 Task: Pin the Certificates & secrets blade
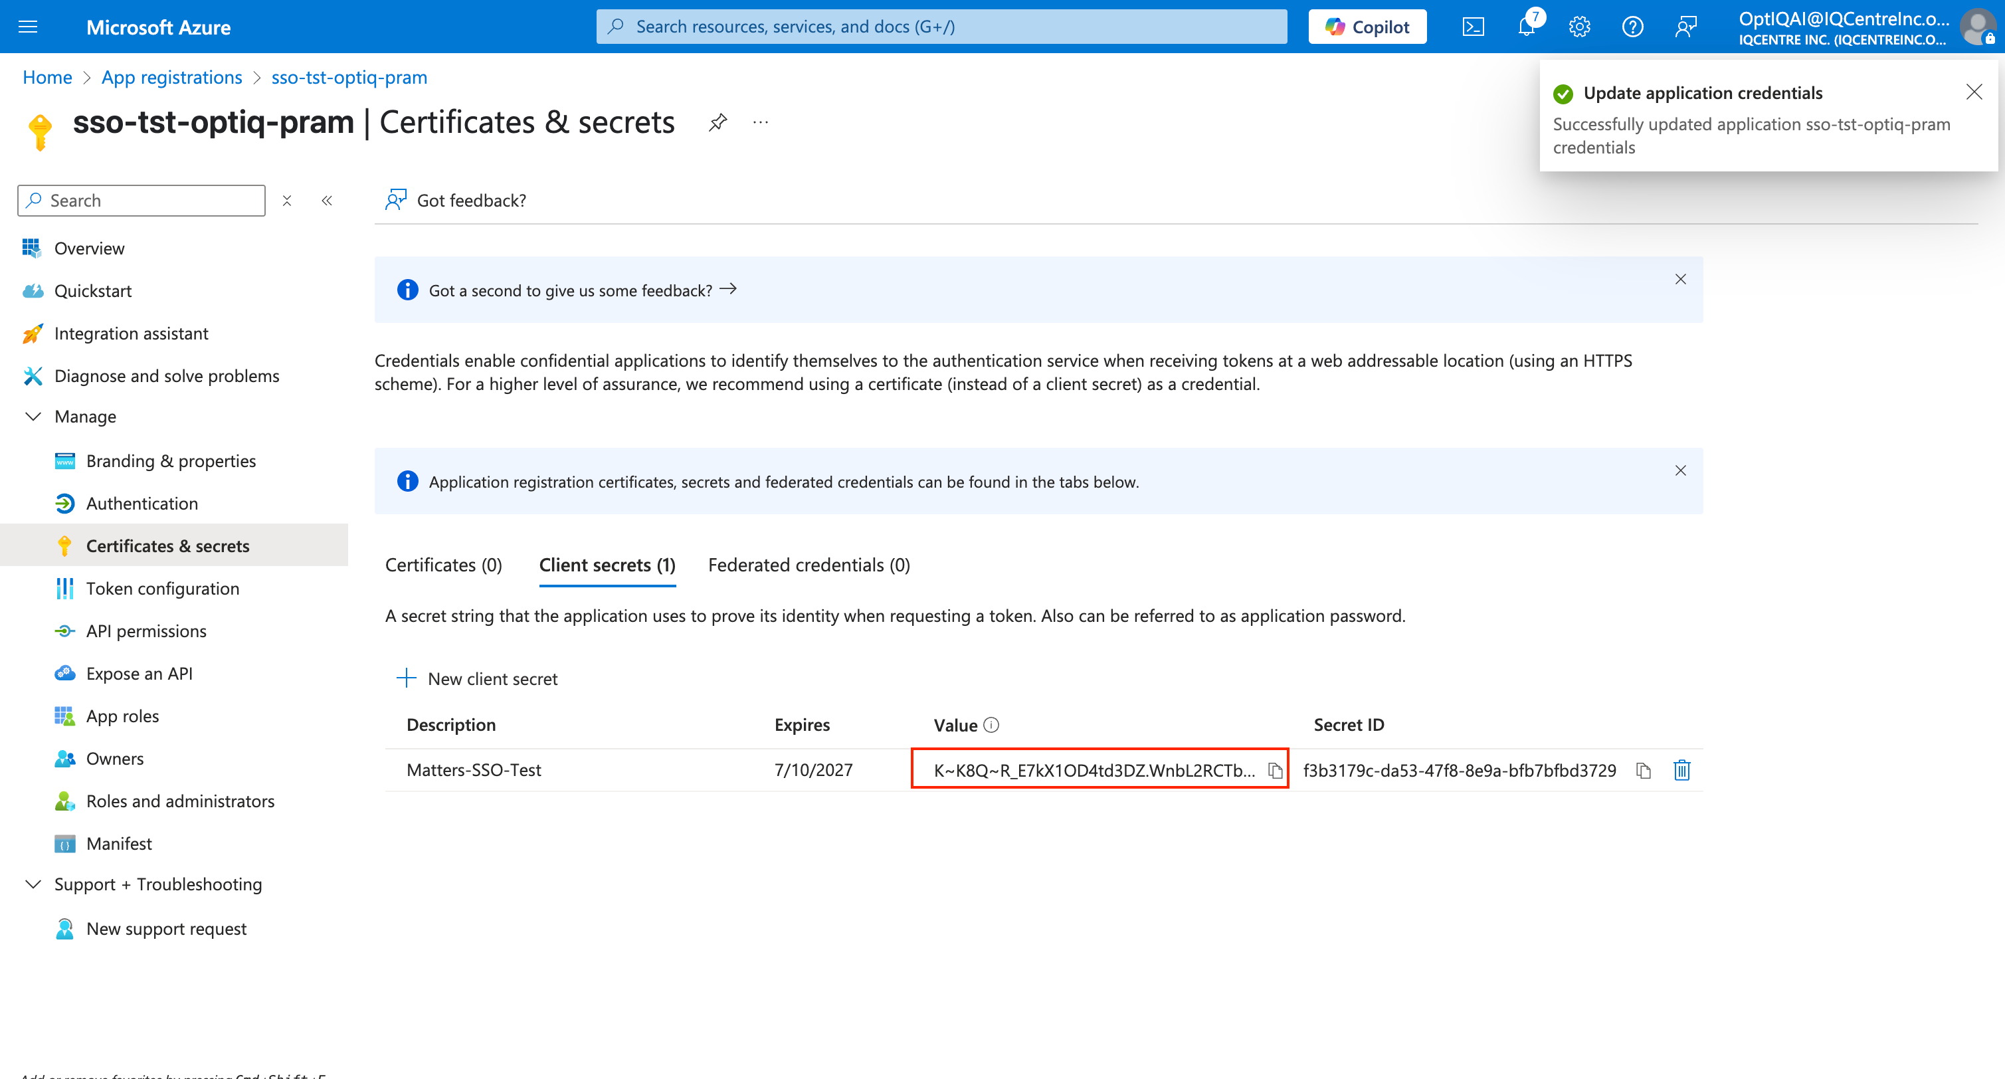tap(717, 122)
